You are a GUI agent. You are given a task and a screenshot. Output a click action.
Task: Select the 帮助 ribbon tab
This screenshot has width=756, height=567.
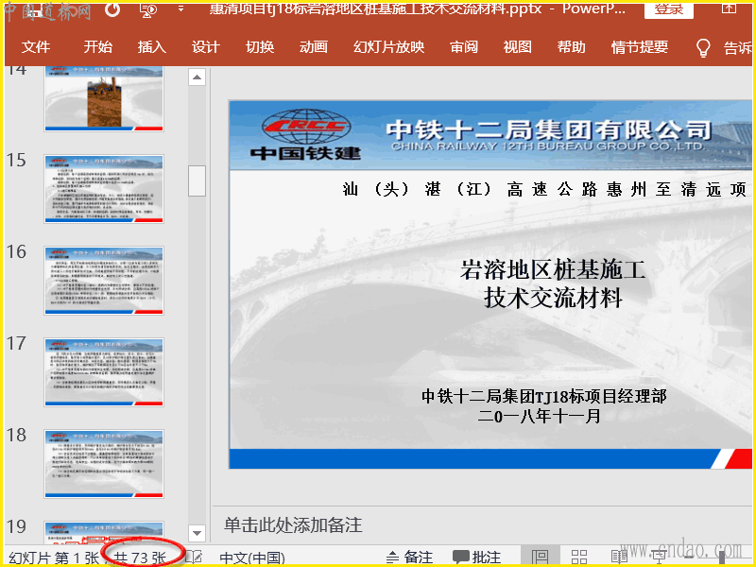click(572, 47)
